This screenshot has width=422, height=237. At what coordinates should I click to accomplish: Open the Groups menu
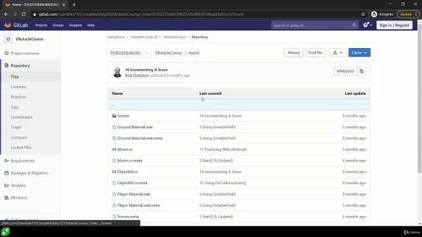coord(58,25)
